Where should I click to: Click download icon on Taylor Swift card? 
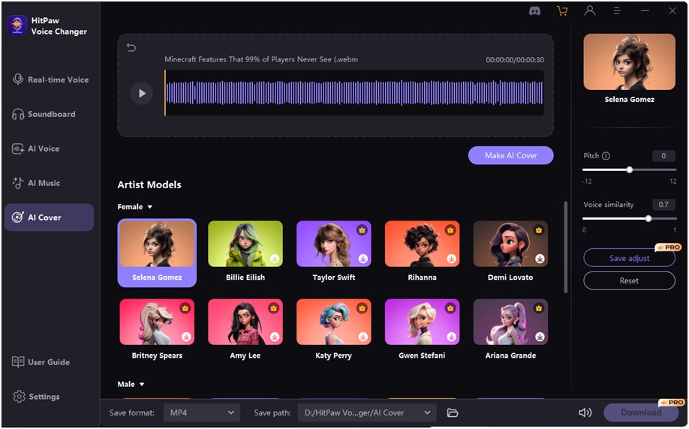363,259
